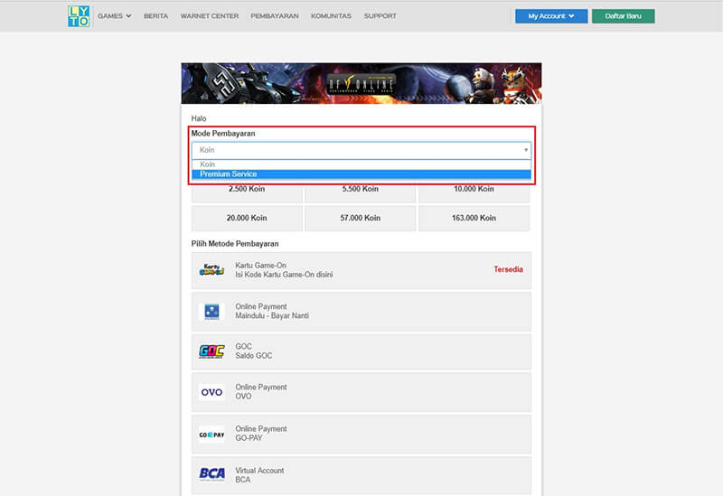Click the Pilih Metode Pembayaran heading
723x496 pixels.
(235, 244)
